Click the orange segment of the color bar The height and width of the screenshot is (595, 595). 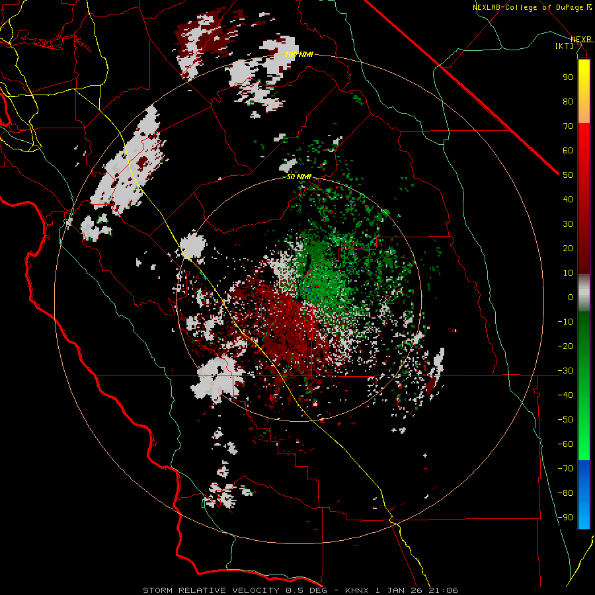(584, 111)
